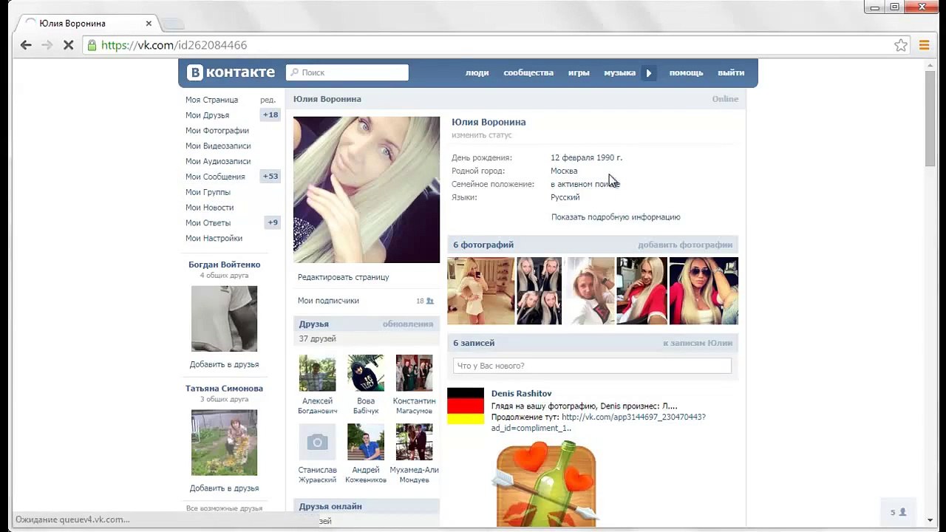Open 'Мои подписчики' link
The height and width of the screenshot is (532, 946).
click(x=328, y=301)
